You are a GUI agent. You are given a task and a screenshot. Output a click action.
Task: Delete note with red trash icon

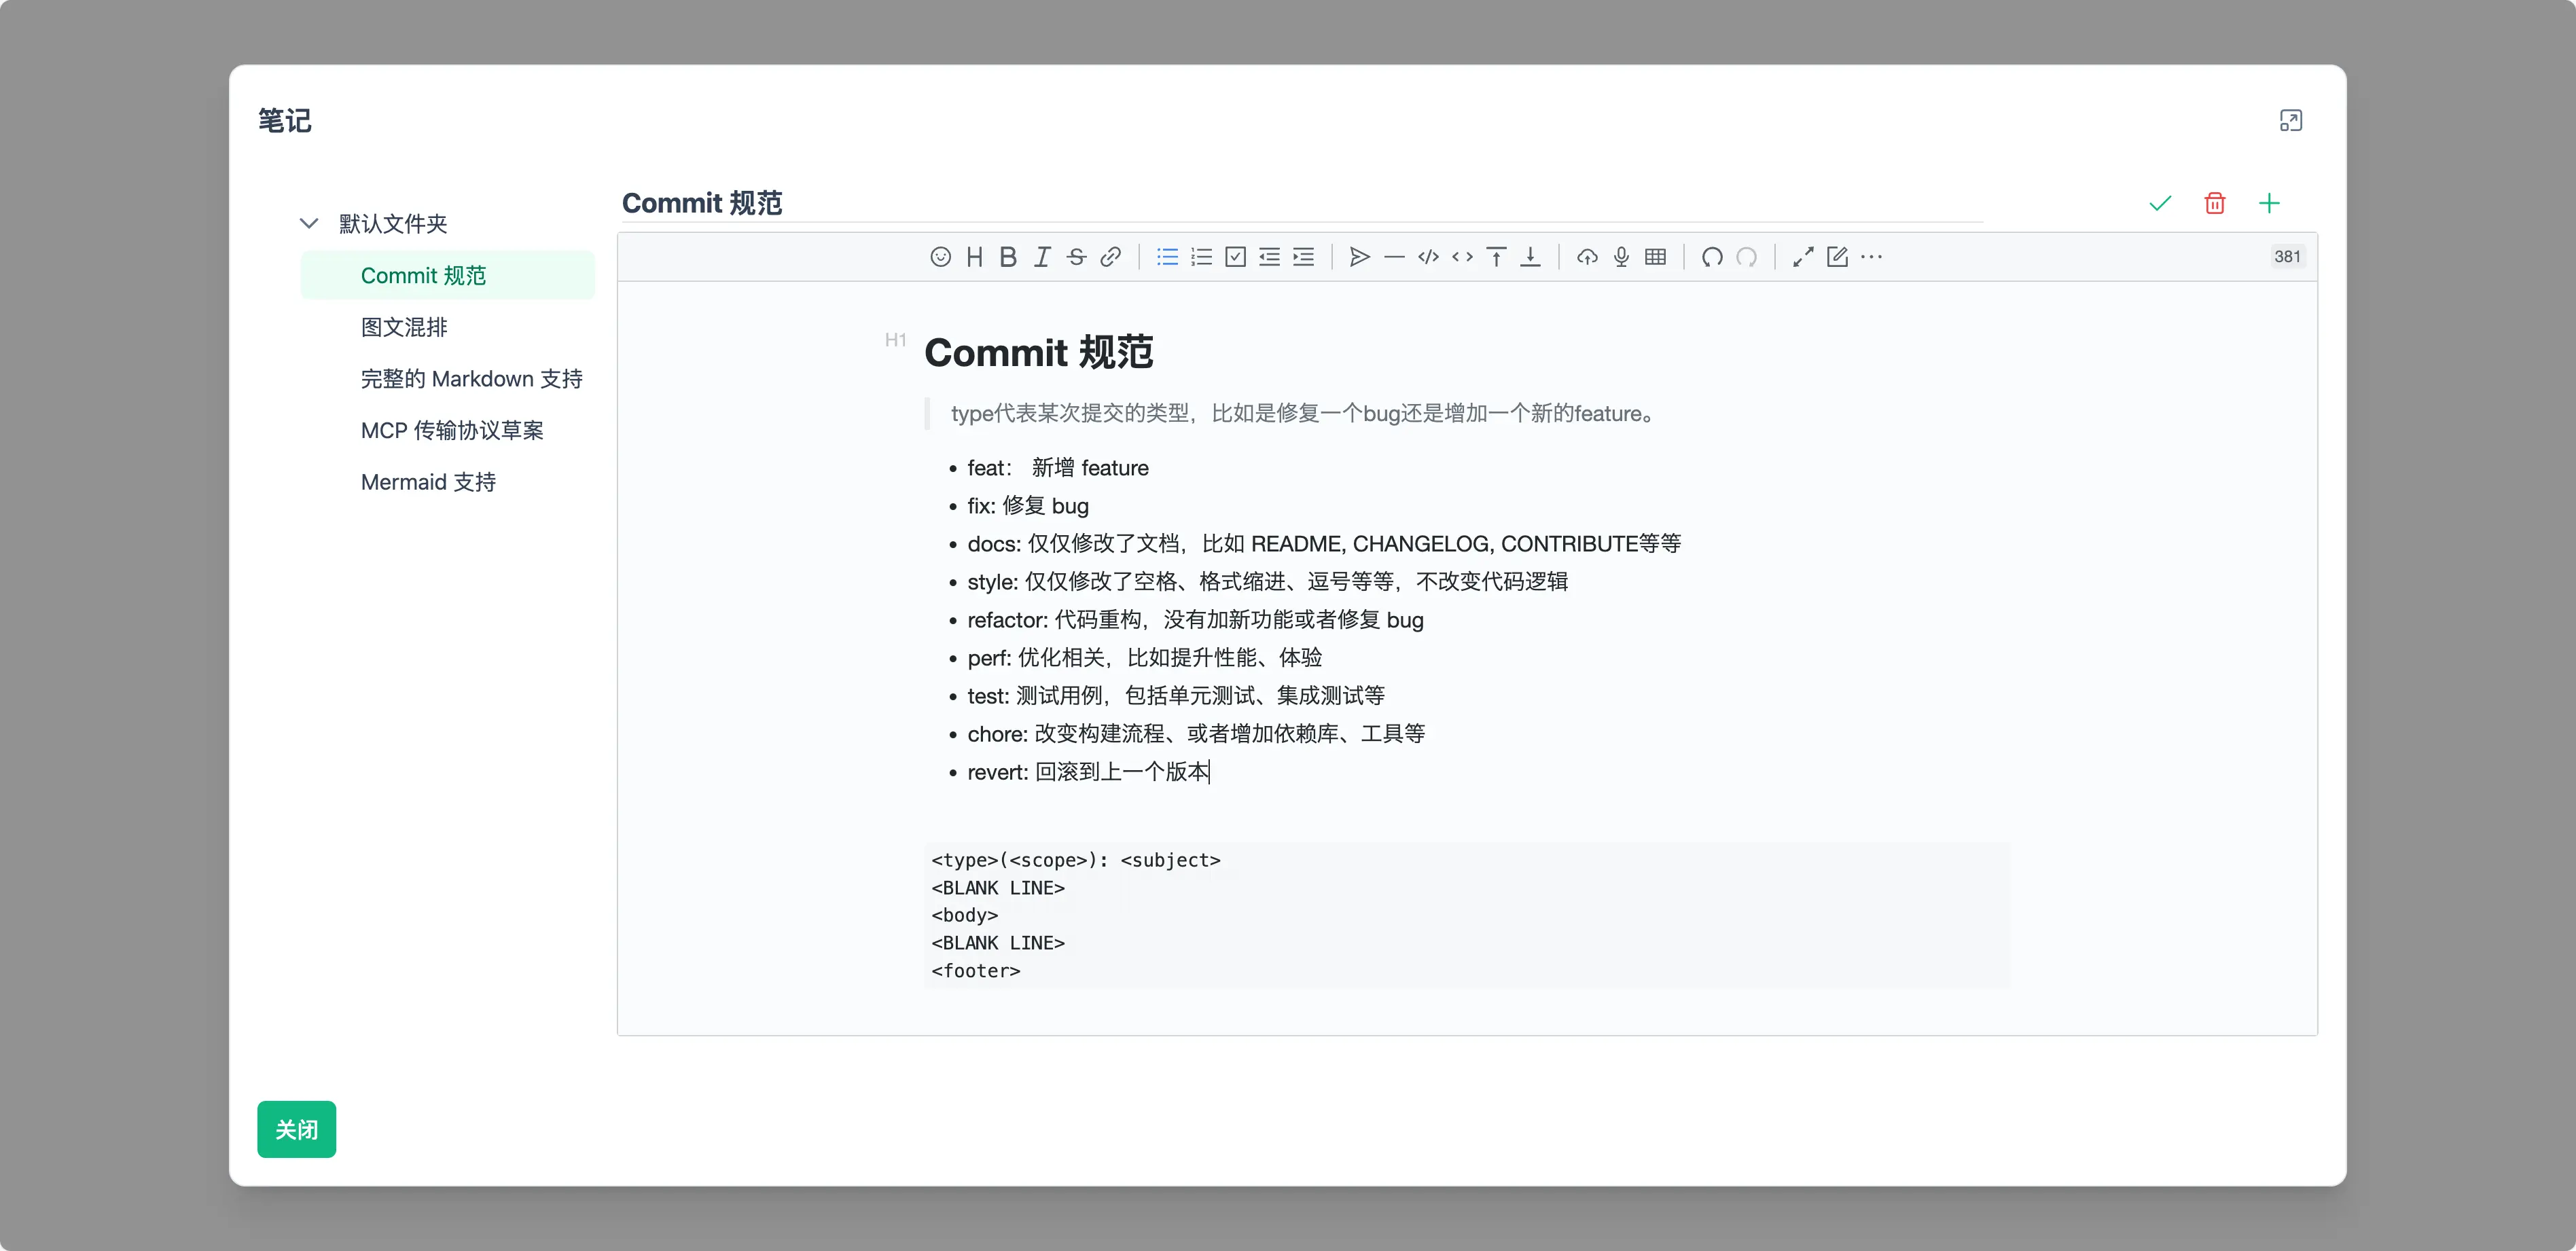pyautogui.click(x=2214, y=203)
